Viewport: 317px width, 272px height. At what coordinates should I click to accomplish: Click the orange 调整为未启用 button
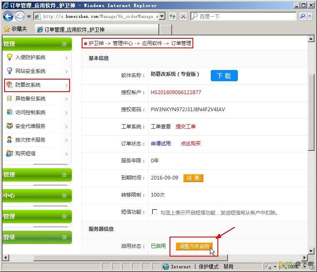(194, 246)
